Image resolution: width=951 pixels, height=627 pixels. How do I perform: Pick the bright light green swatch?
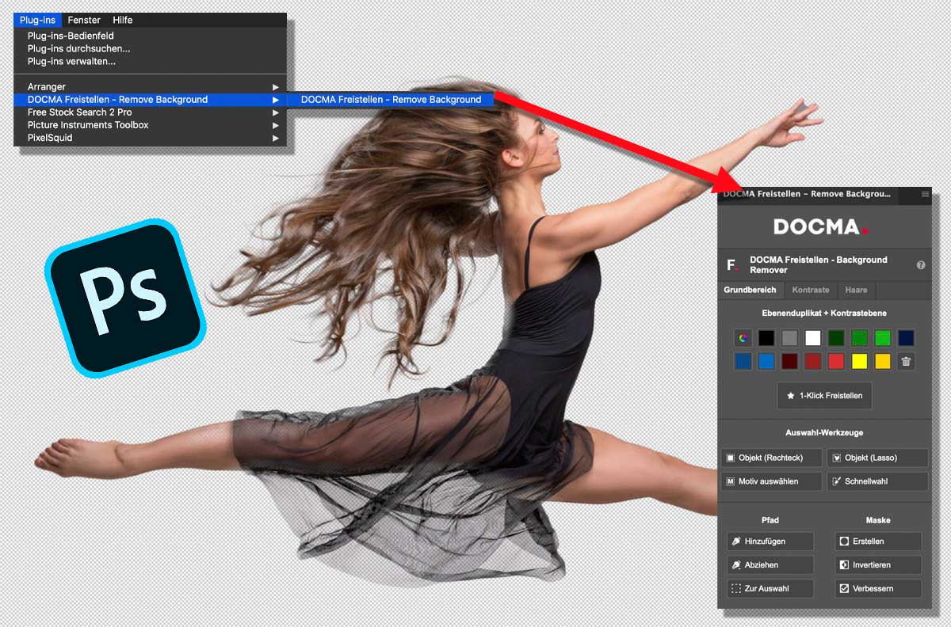(x=883, y=338)
